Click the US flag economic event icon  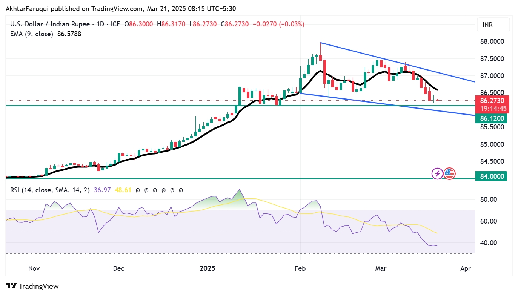click(449, 173)
